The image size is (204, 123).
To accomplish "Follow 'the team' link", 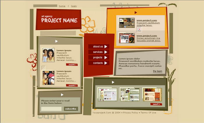I will point(157,71).
